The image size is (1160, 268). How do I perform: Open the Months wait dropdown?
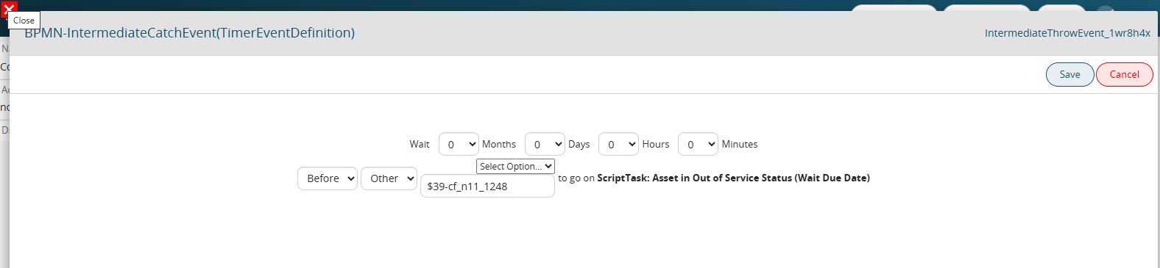(459, 144)
